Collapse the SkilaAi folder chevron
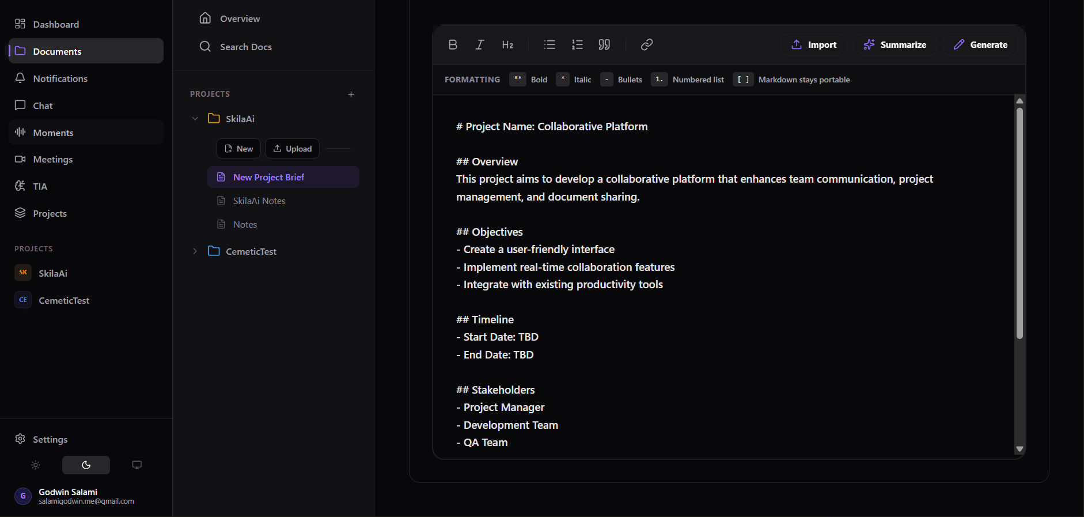Screen dimensions: 1084x517 click(195, 119)
